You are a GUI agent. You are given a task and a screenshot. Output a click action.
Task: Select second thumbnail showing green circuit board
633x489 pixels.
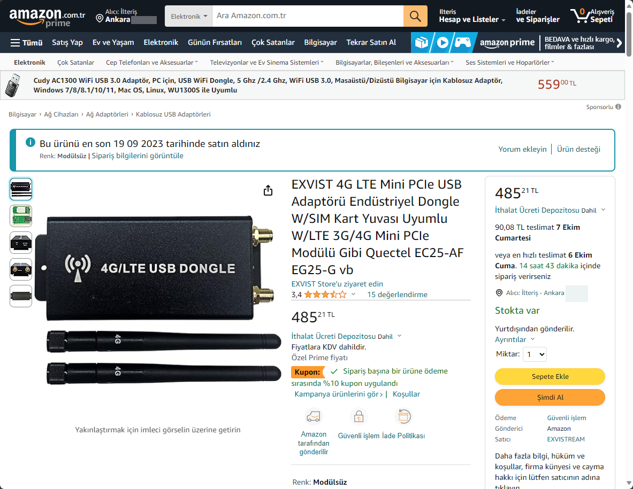click(21, 216)
